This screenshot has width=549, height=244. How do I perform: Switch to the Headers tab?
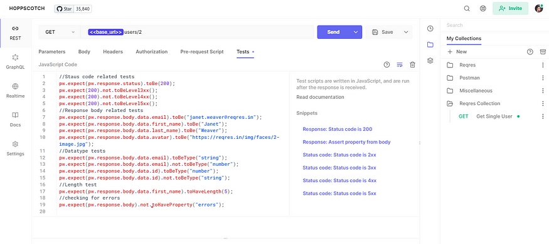point(113,52)
